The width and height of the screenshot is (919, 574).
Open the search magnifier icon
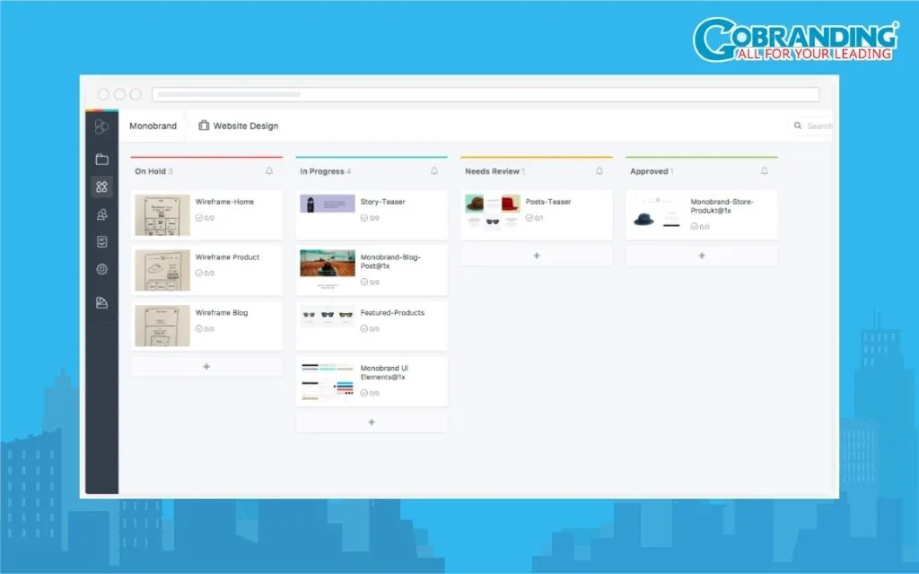796,126
